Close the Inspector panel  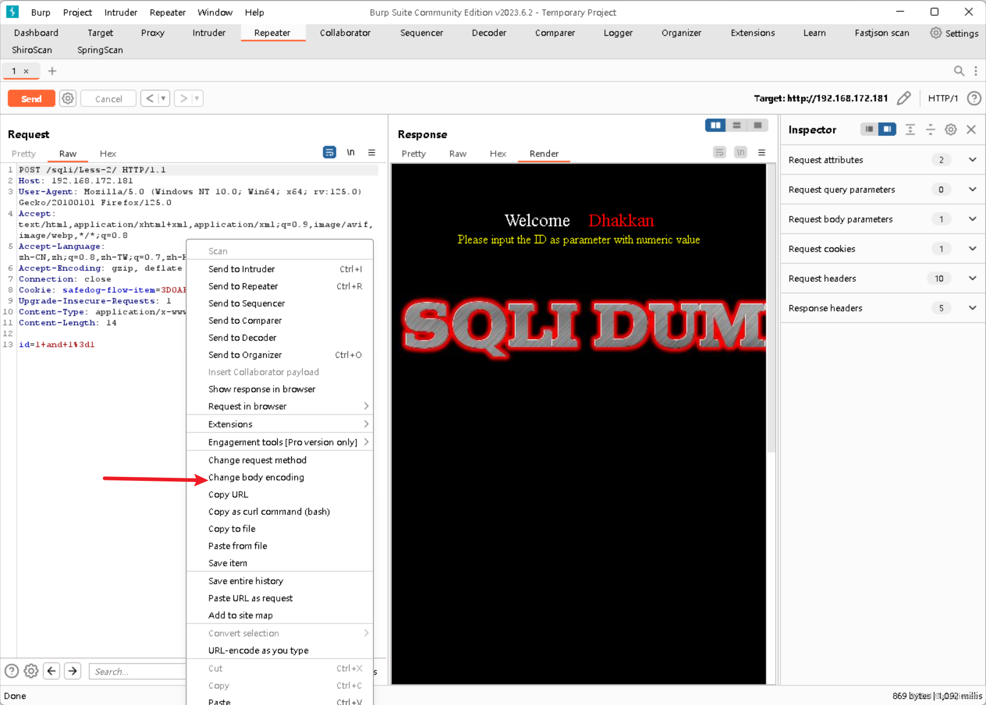tap(971, 129)
